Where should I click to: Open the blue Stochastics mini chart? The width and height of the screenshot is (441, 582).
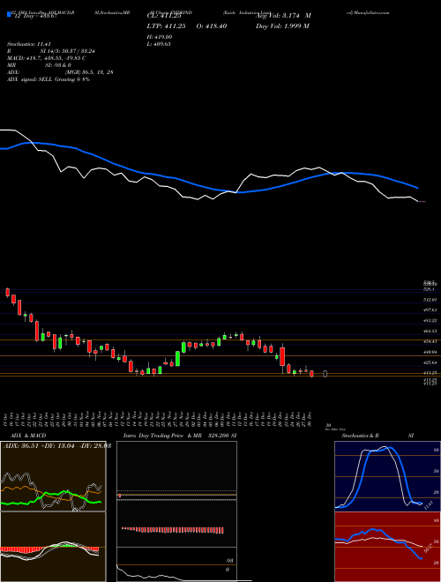[388, 476]
